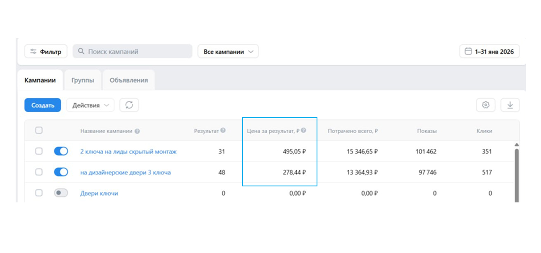
Task: Expand the 'Все кампании' dropdown
Action: pos(228,51)
